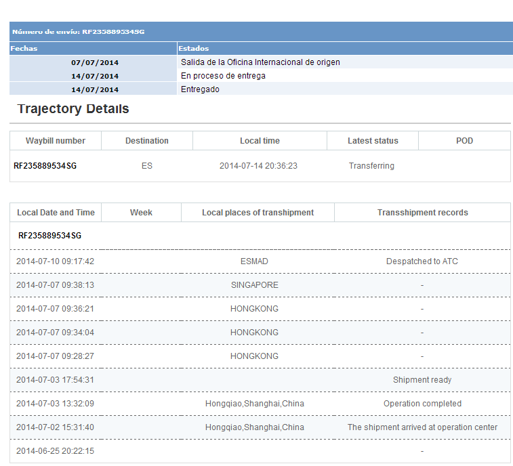Click the "Waybill number" column header
Screen dimensions: 513x466
[56, 141]
